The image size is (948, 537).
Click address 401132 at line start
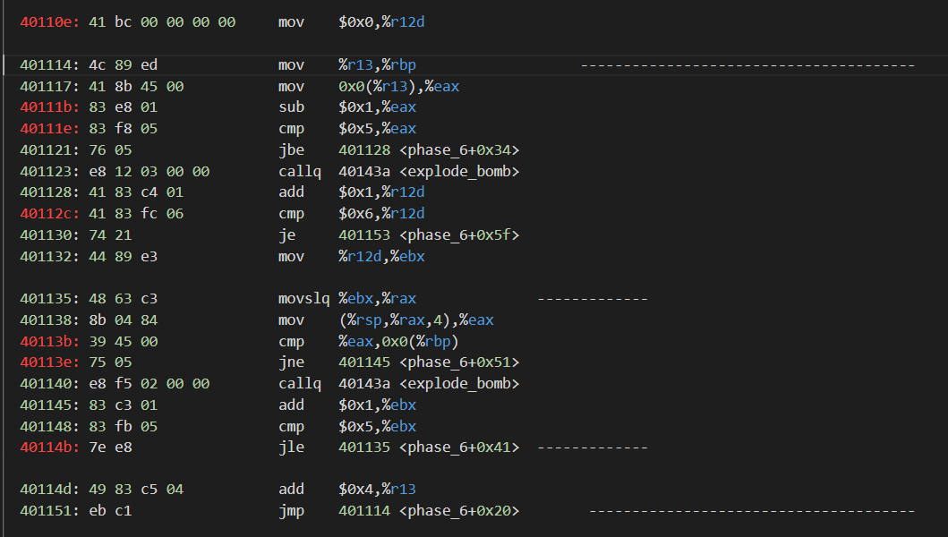point(50,256)
